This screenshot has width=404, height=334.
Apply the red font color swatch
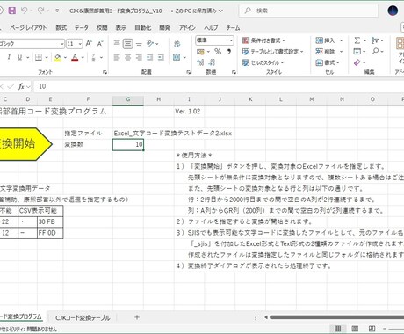tap(75, 57)
